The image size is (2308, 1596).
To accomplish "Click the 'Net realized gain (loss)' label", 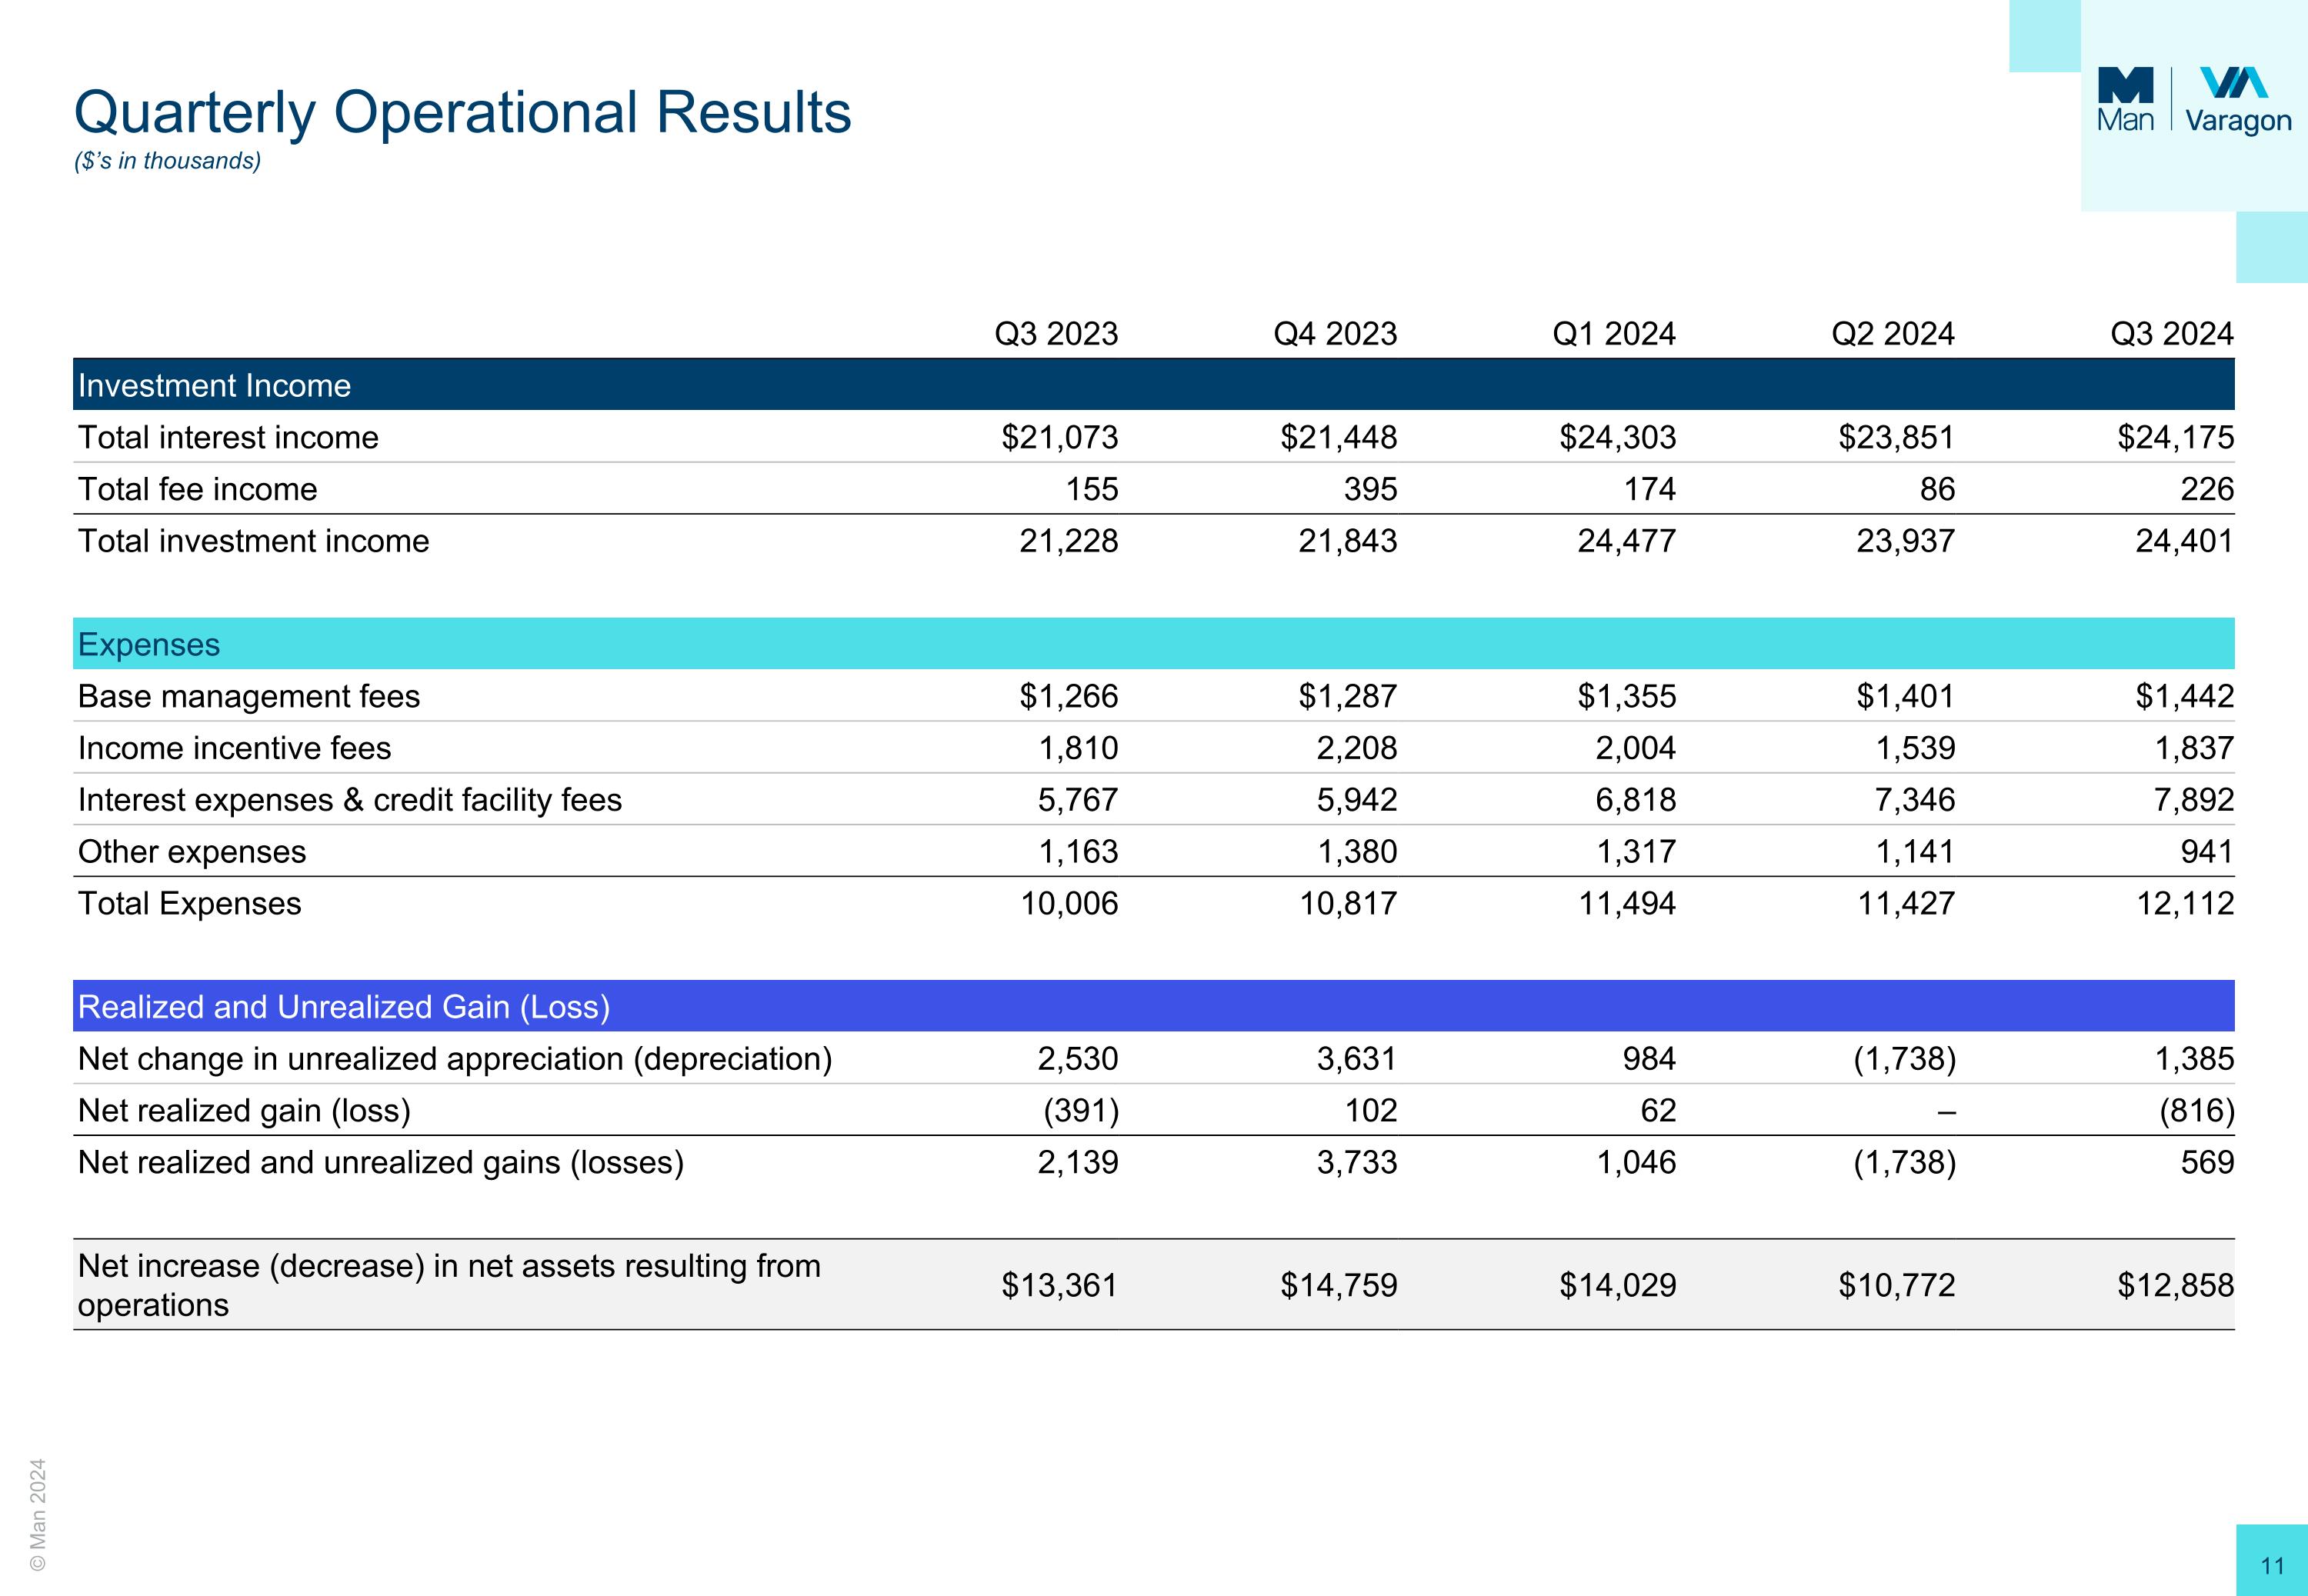I will click(244, 1111).
